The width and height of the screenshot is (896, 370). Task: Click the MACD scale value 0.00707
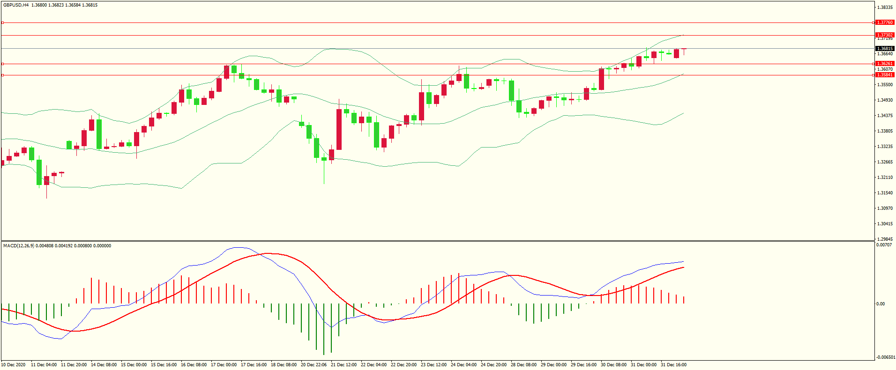coord(884,245)
